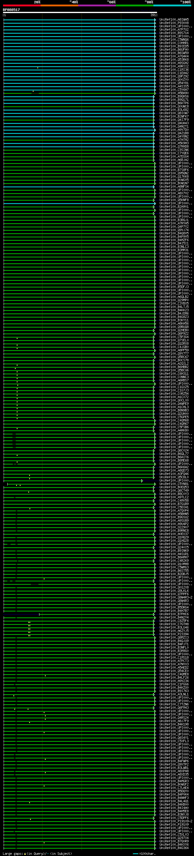This screenshot has width=194, height=856.
Task: Open UniRef100_B0CS78 hit
Action: pos(174,360)
